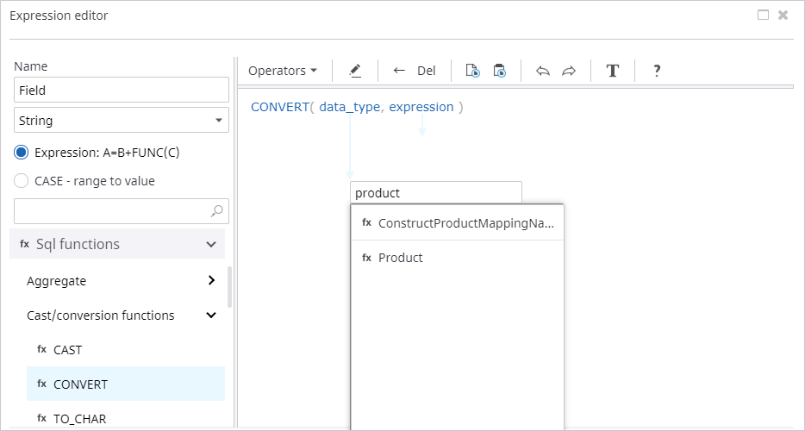
Task: Click the paste expression icon
Action: point(499,71)
